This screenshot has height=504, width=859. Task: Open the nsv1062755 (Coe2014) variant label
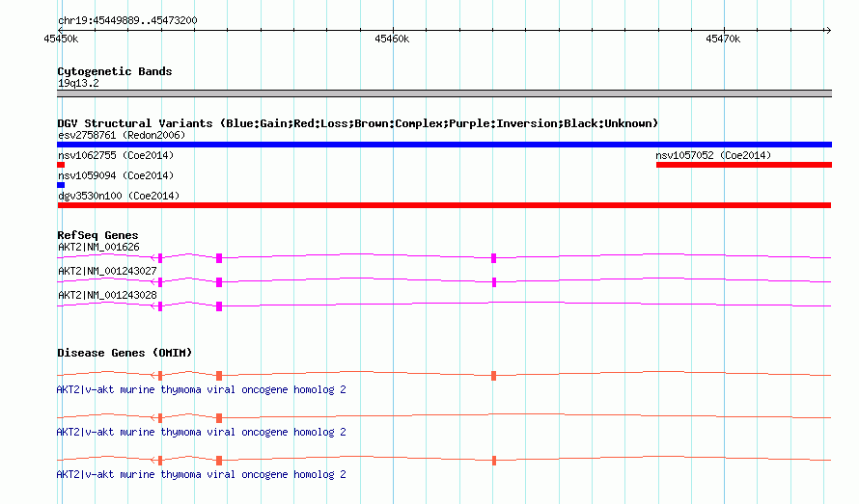[116, 155]
